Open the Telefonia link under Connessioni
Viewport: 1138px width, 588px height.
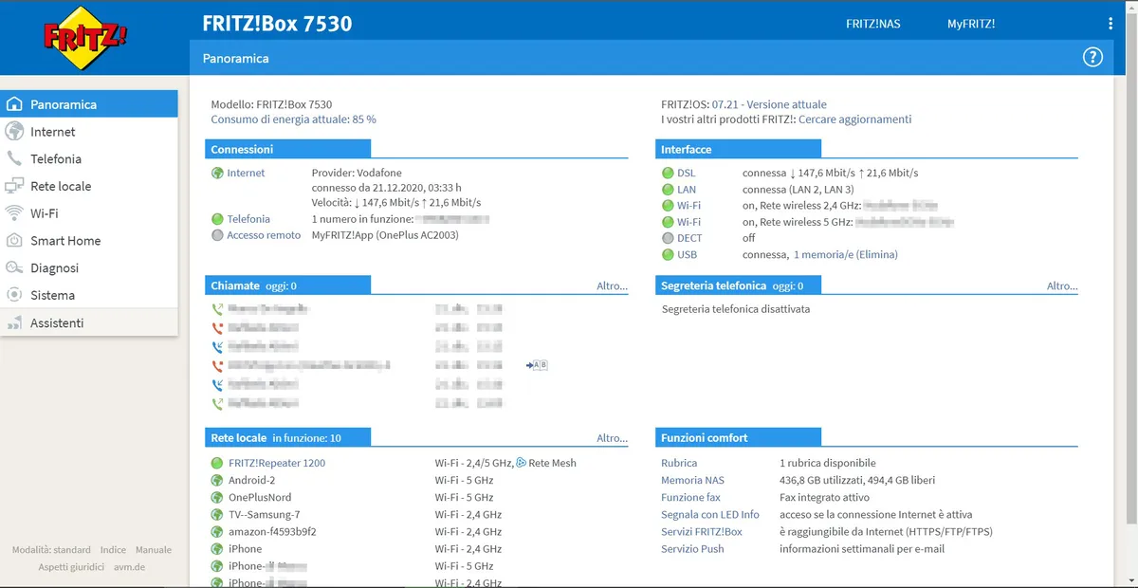coord(248,219)
